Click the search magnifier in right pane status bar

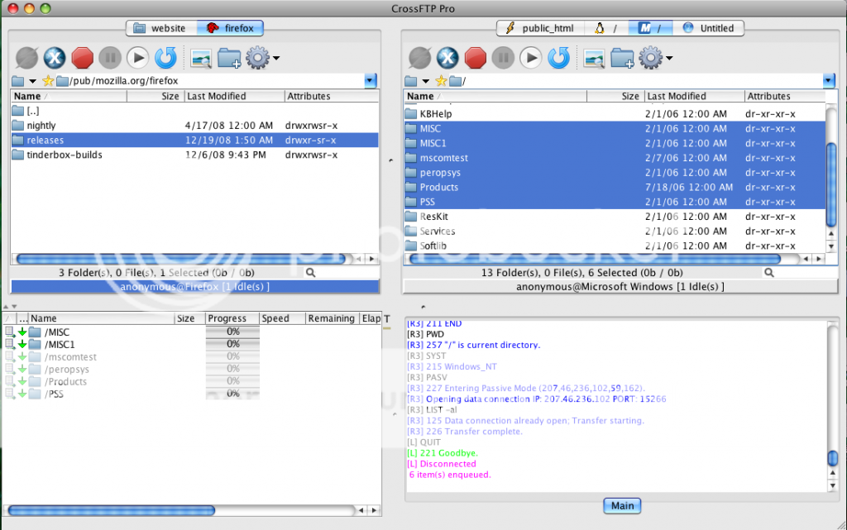[x=769, y=273]
